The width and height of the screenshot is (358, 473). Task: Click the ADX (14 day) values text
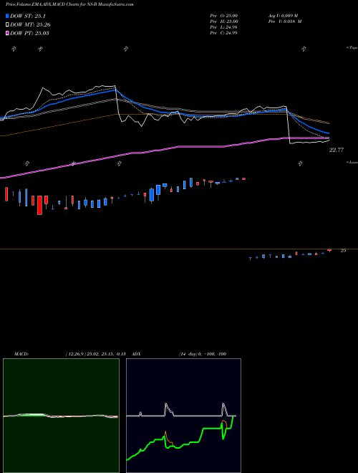point(203,354)
